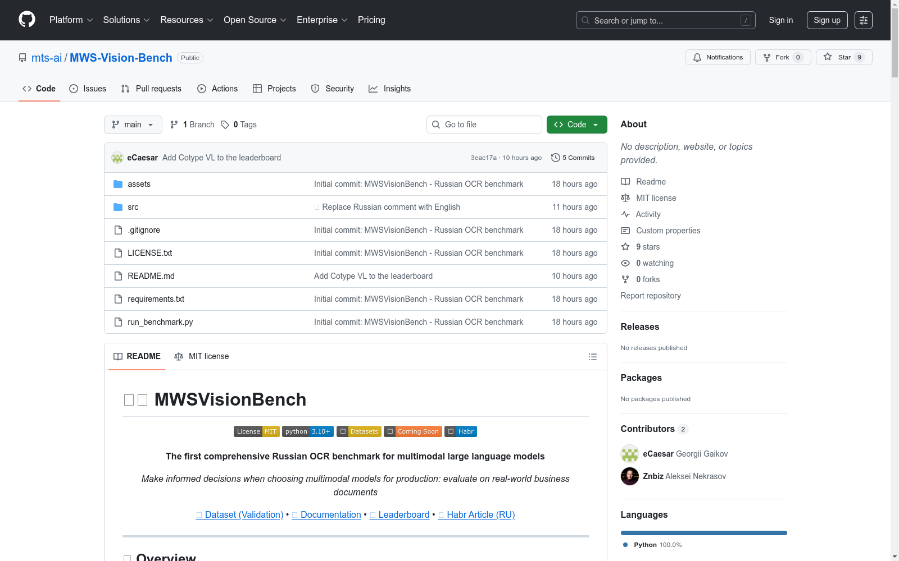
Task: Open the mts-ai organization link
Action: [x=47, y=58]
